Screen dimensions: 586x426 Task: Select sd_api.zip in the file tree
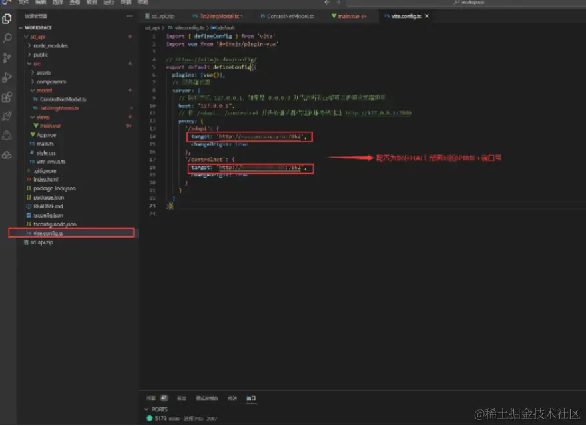(41, 242)
